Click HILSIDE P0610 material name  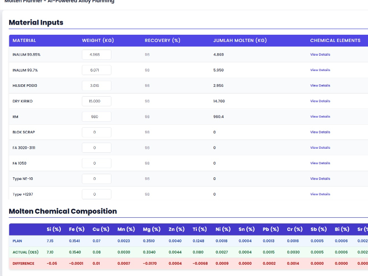pos(25,86)
